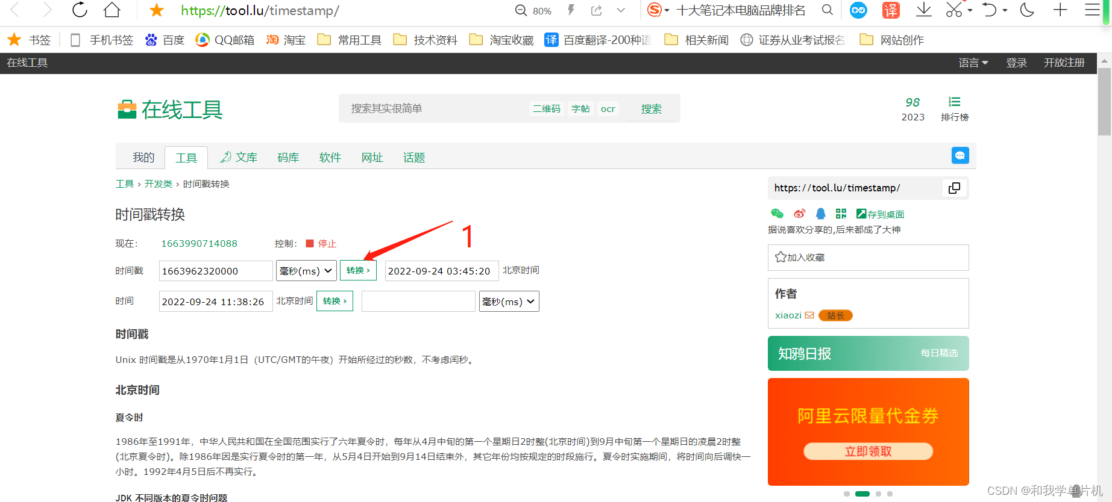Click the 开发类 breadcrumb link
1112x502 pixels.
coord(159,184)
